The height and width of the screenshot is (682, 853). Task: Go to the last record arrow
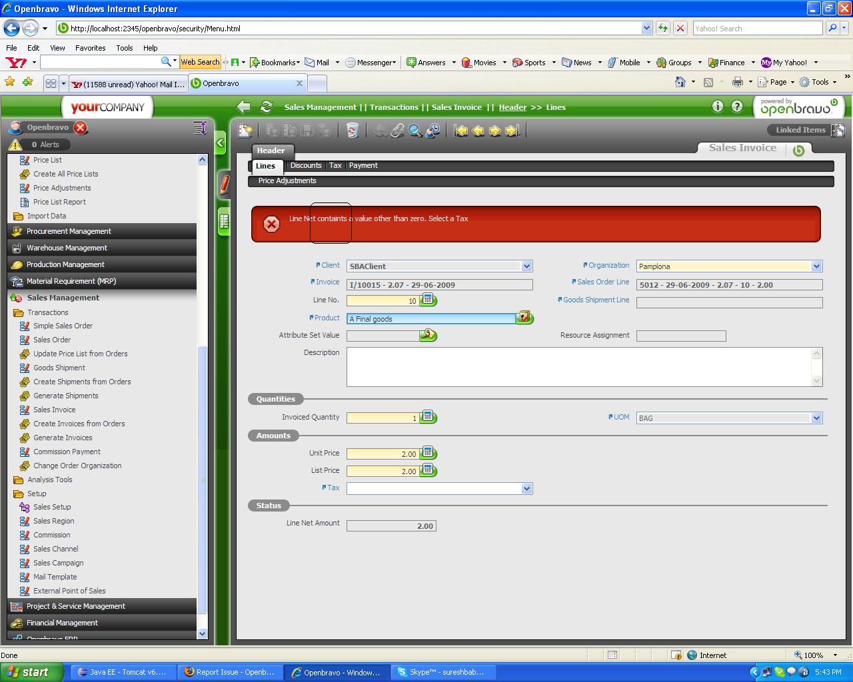click(512, 131)
